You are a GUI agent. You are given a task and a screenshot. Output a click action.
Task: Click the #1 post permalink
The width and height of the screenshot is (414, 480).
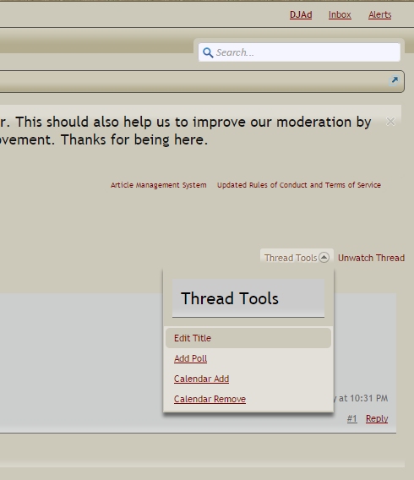coord(351,418)
